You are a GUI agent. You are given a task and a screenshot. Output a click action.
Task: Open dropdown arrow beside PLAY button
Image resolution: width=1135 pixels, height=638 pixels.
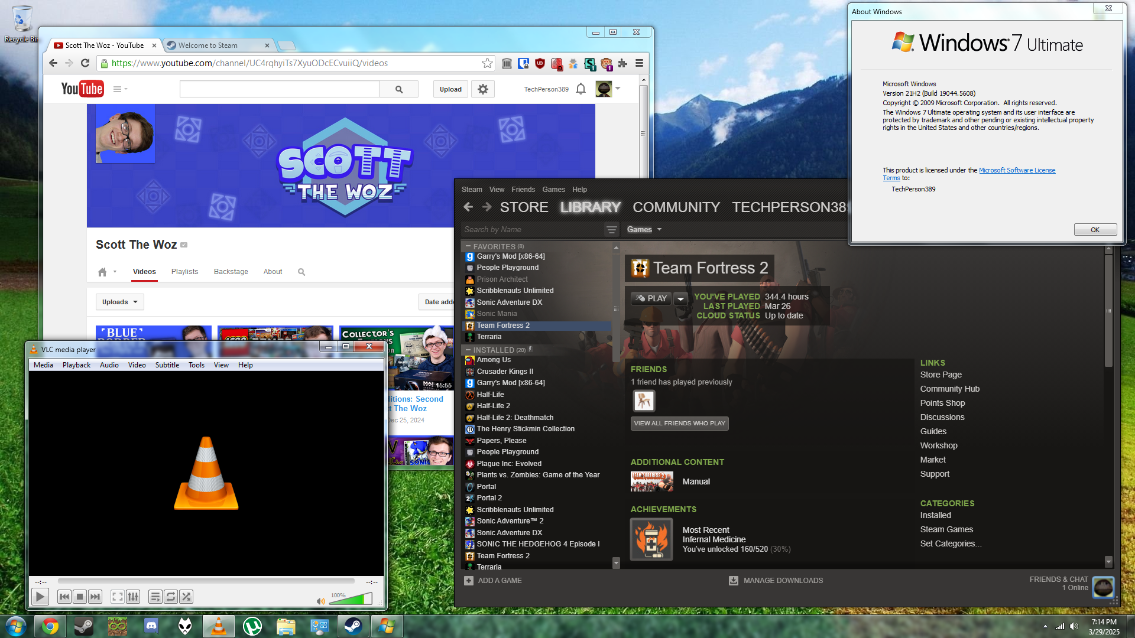pos(680,298)
